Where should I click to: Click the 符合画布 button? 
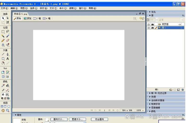99,119
